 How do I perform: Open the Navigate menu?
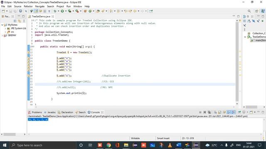point(40,7)
